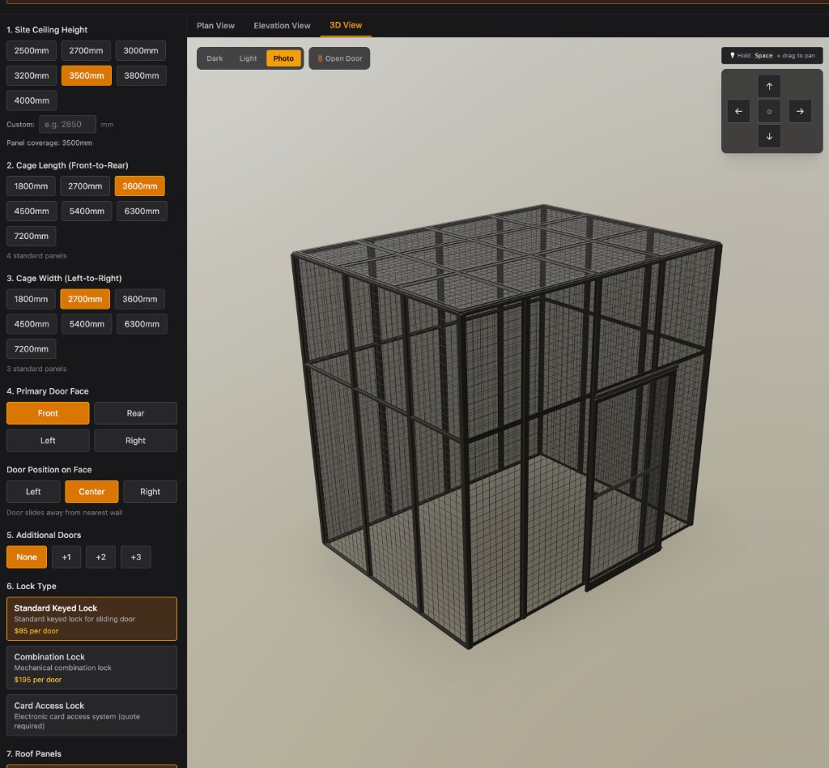Open the Plan View tab
The width and height of the screenshot is (829, 768).
coord(215,25)
